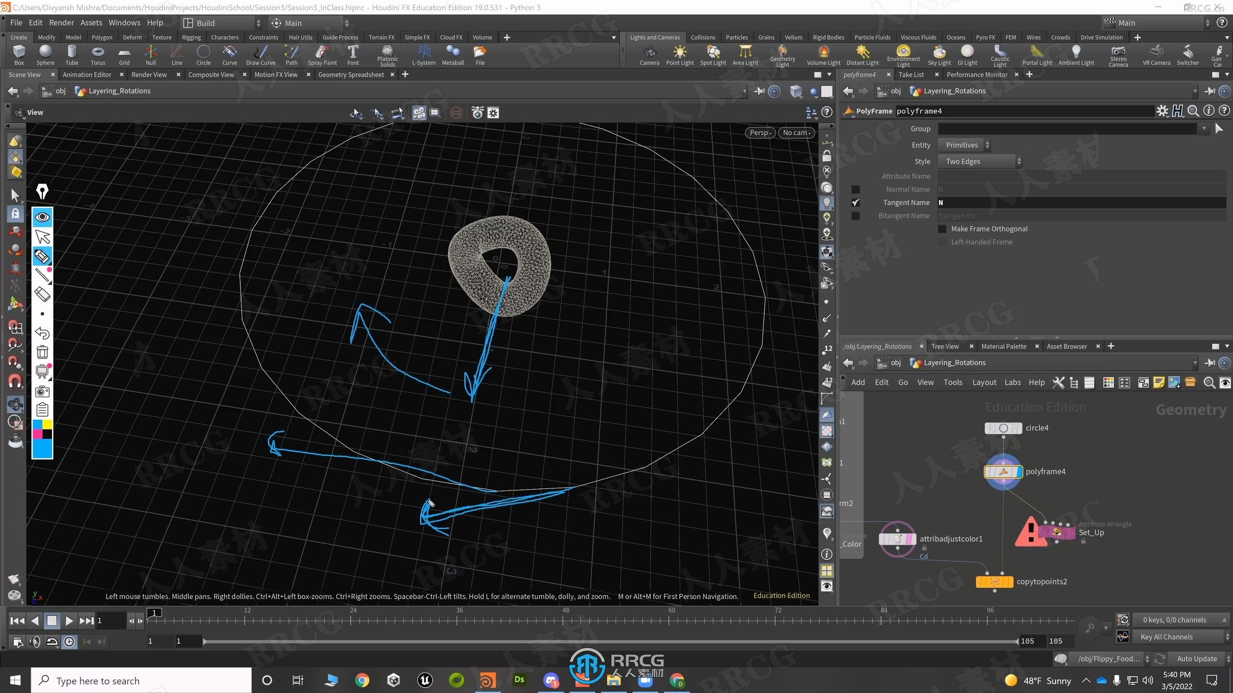1233x693 pixels.
Task: Open the Key All Channels dropdown
Action: (x=1181, y=637)
